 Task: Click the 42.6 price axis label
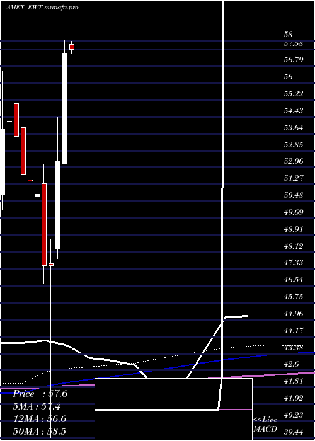pyautogui.click(x=291, y=364)
